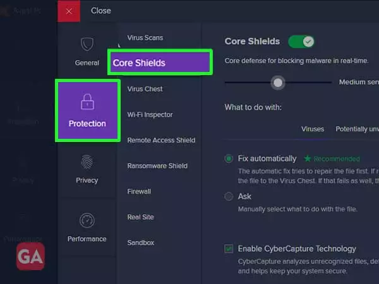Click the Close label text
Screen dimensions: 379x284
coord(101,11)
